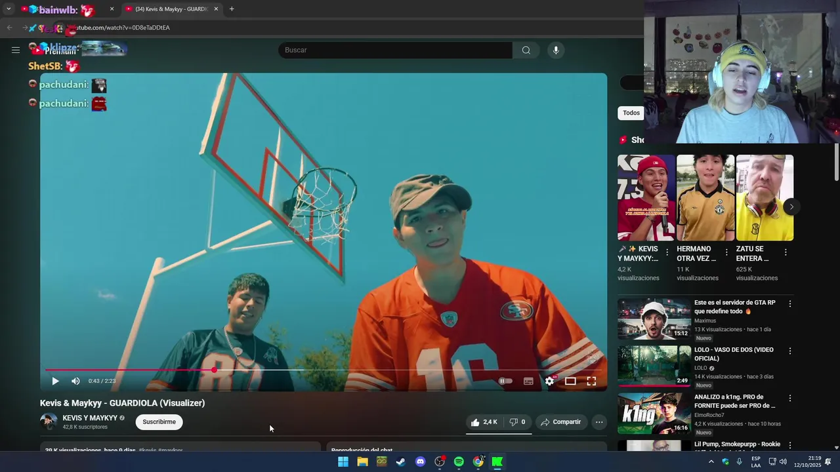Type in the Buscar search field
The image size is (840, 472).
click(x=395, y=50)
